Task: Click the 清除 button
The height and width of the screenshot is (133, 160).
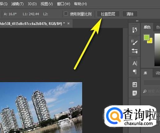Action: pyautogui.click(x=130, y=14)
